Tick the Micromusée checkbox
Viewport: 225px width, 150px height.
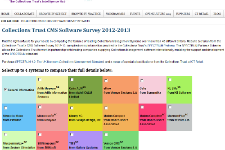40,107
